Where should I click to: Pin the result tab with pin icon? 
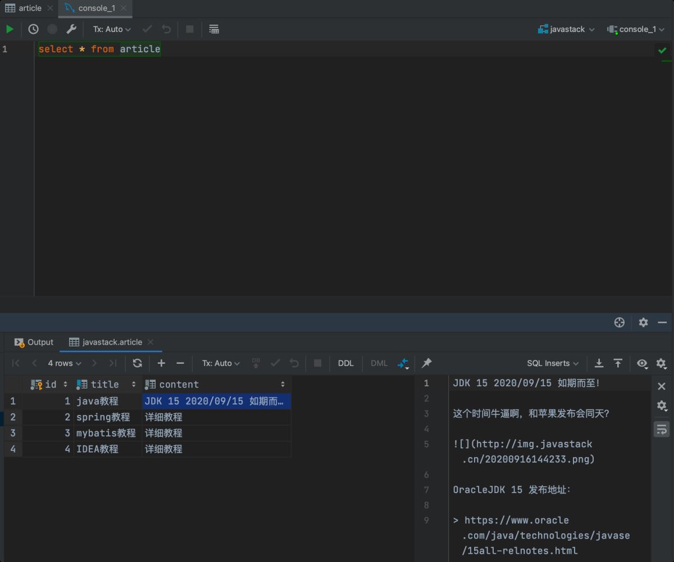pos(427,363)
